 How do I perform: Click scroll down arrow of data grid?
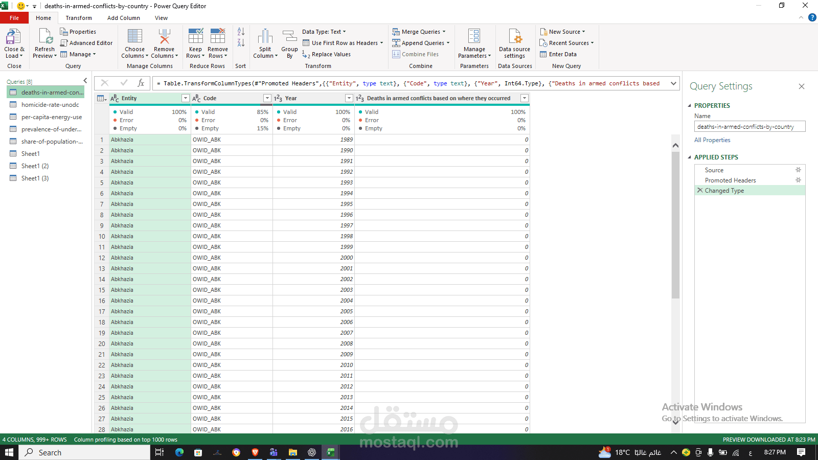(675, 422)
